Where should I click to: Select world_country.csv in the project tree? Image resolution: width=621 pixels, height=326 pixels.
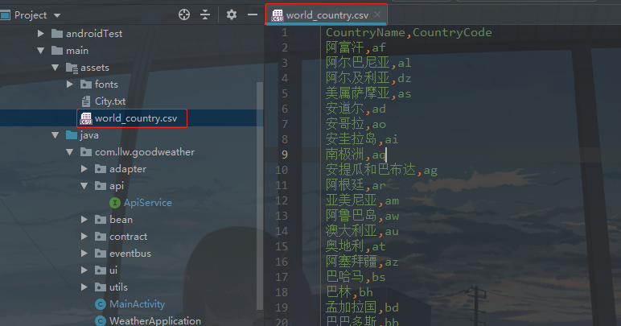tap(136, 118)
